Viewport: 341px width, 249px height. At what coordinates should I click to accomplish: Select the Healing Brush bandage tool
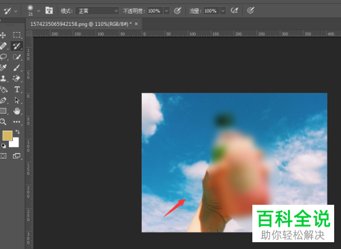click(3, 46)
